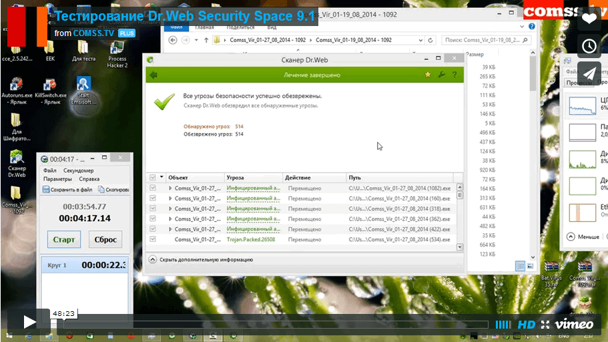
Task: Toggle HD quality on the video player
Action: click(526, 325)
